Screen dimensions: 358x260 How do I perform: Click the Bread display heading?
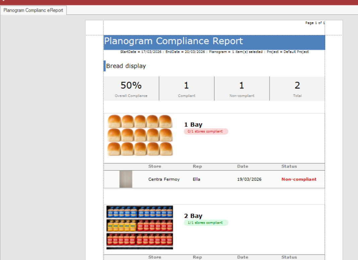click(x=126, y=66)
